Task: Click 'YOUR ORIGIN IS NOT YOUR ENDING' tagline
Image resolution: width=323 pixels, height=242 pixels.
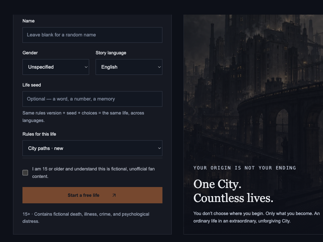Action: (x=245, y=168)
